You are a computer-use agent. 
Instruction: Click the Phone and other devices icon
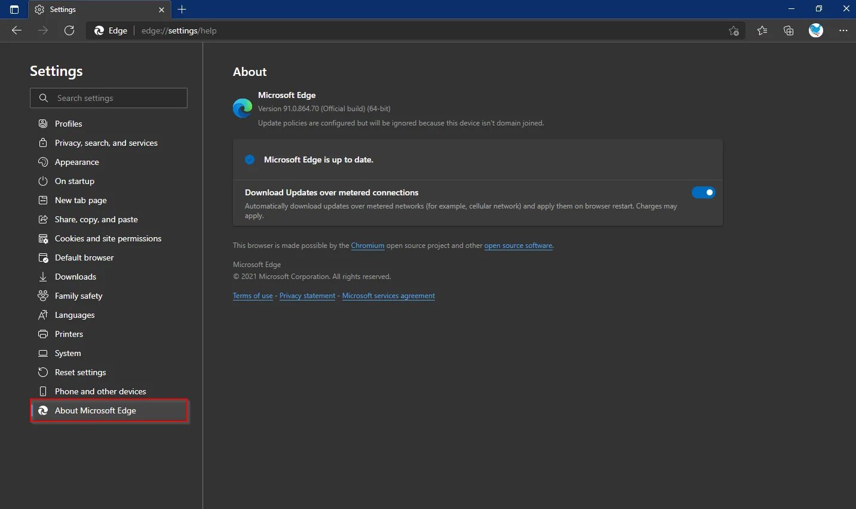point(43,391)
